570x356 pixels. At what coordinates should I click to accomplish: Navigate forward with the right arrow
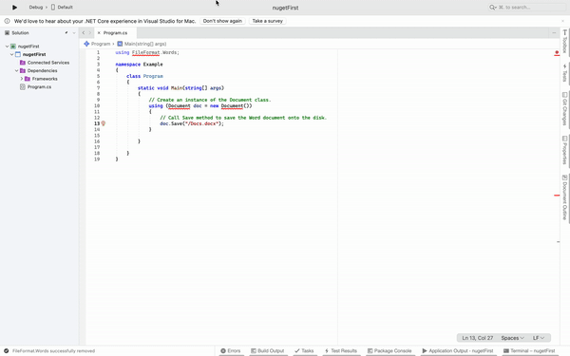[90, 32]
